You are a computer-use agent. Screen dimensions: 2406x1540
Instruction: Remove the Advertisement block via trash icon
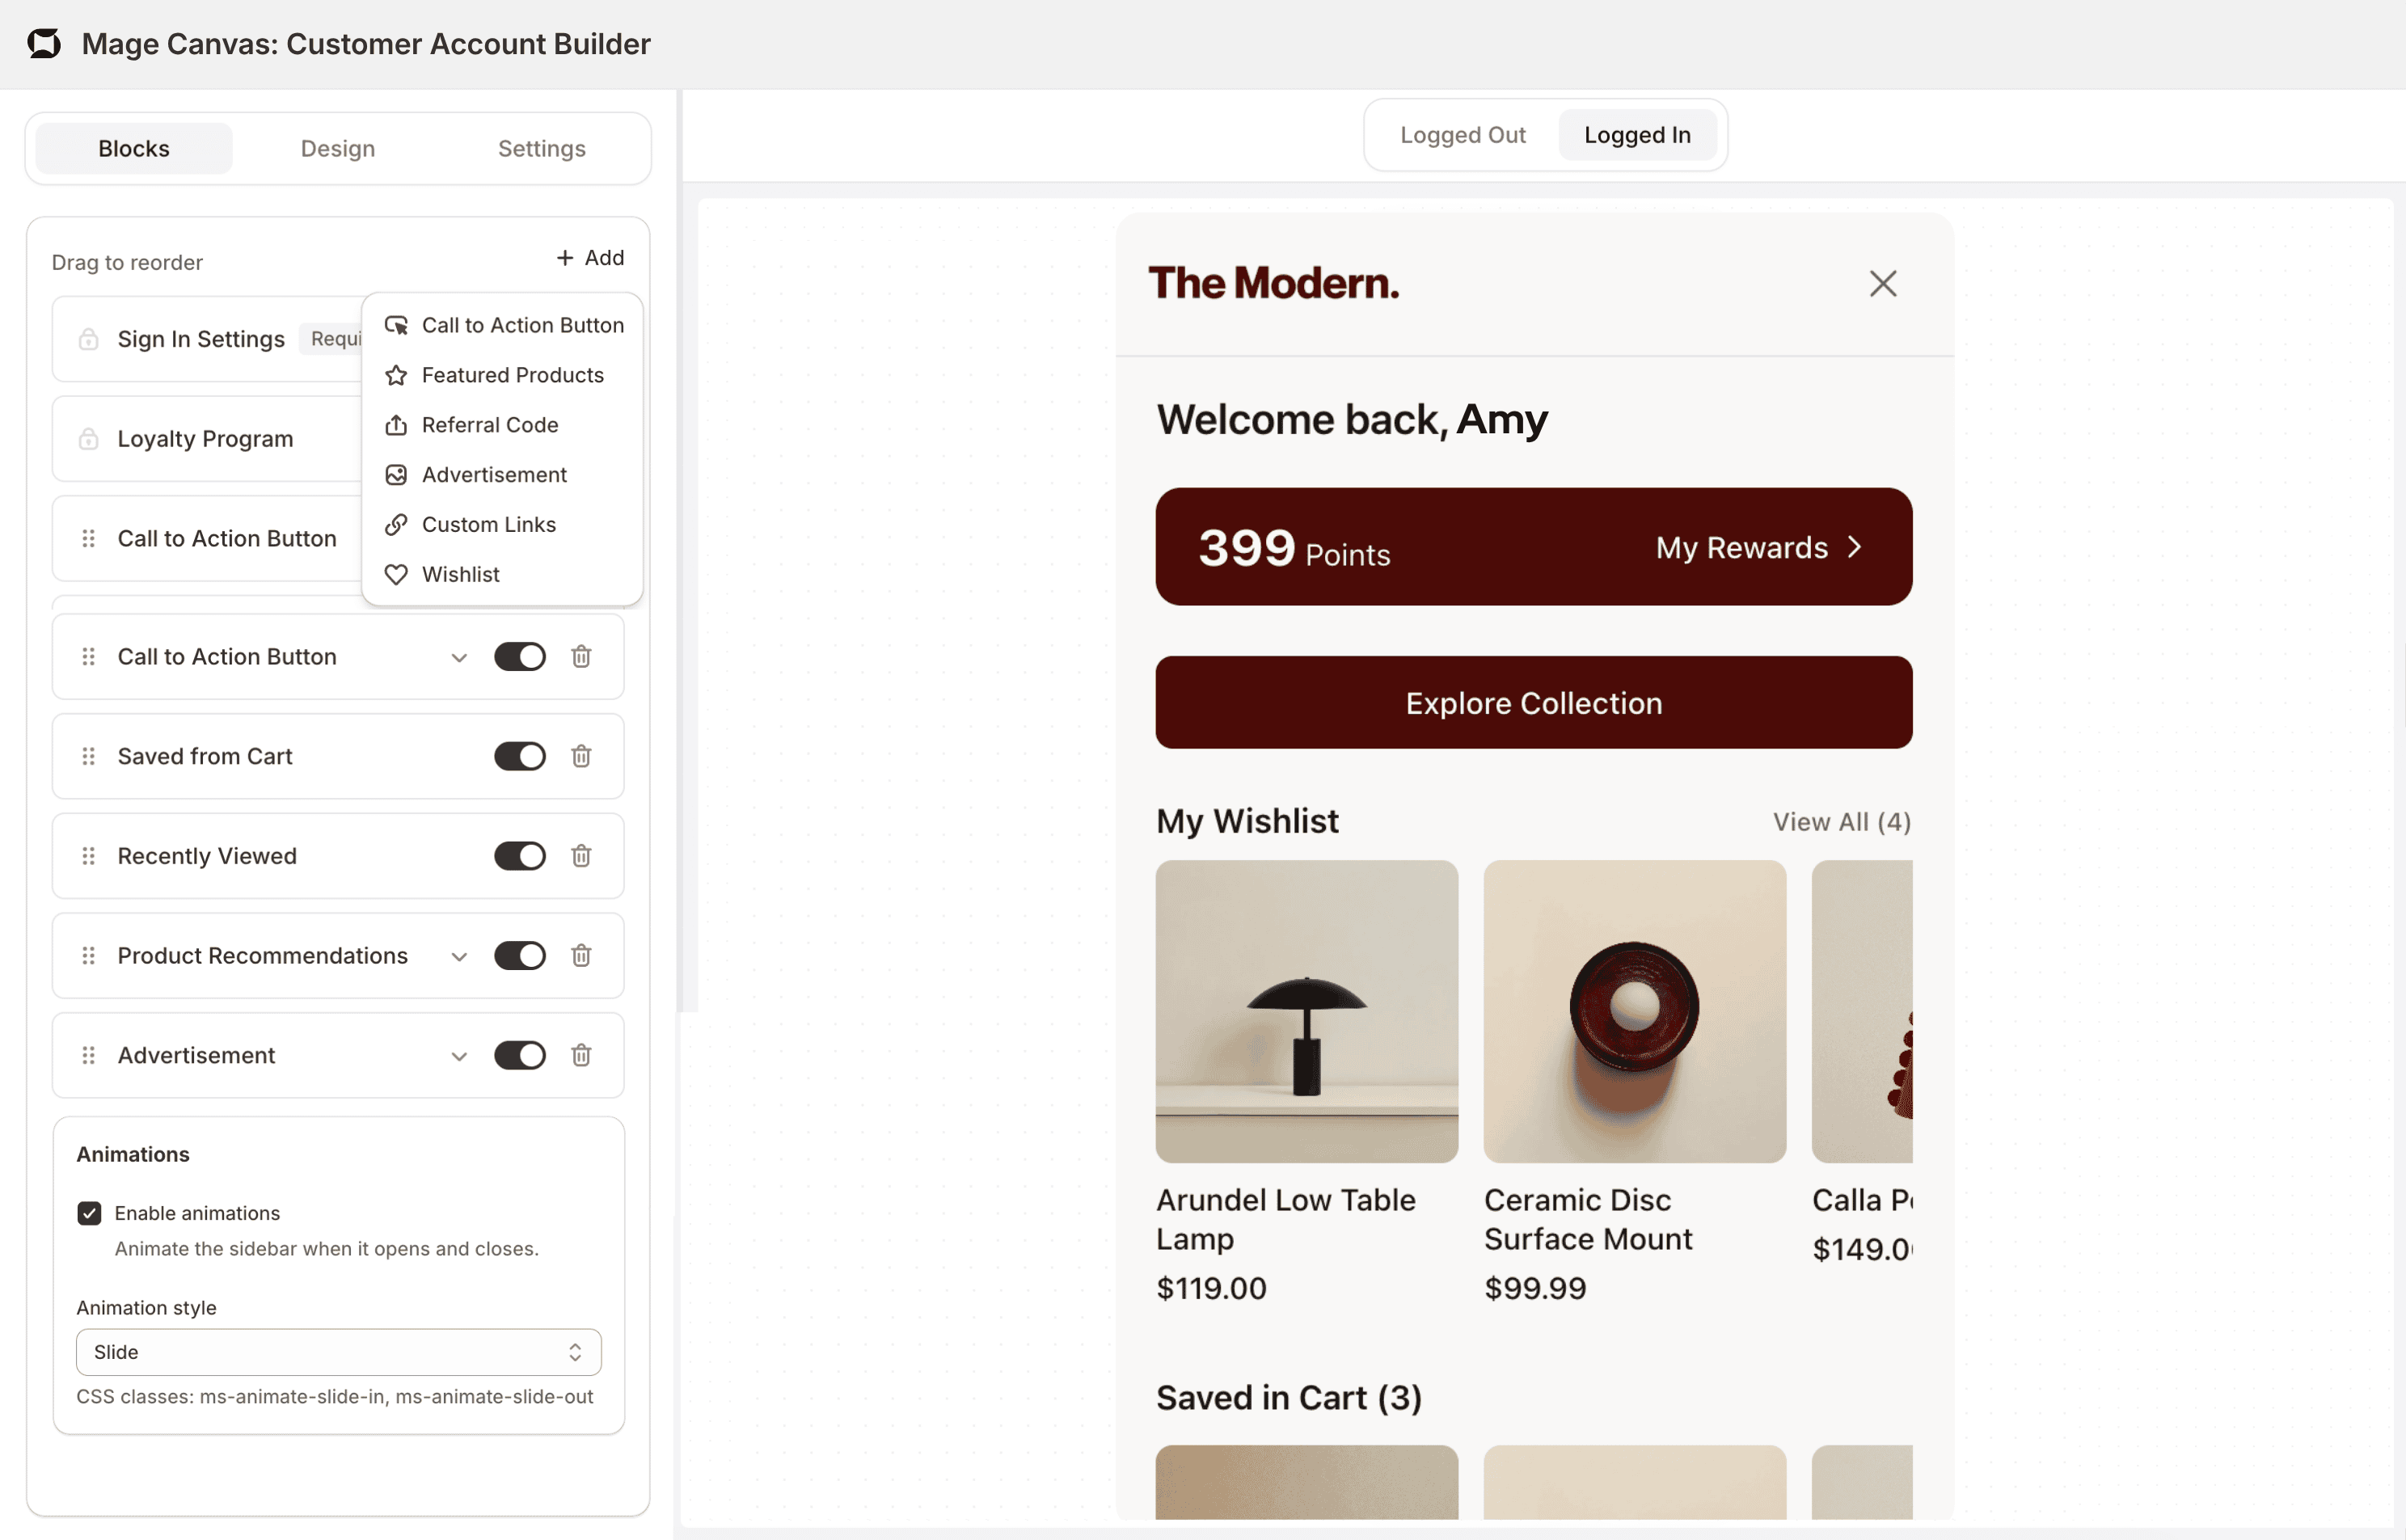coord(581,1055)
